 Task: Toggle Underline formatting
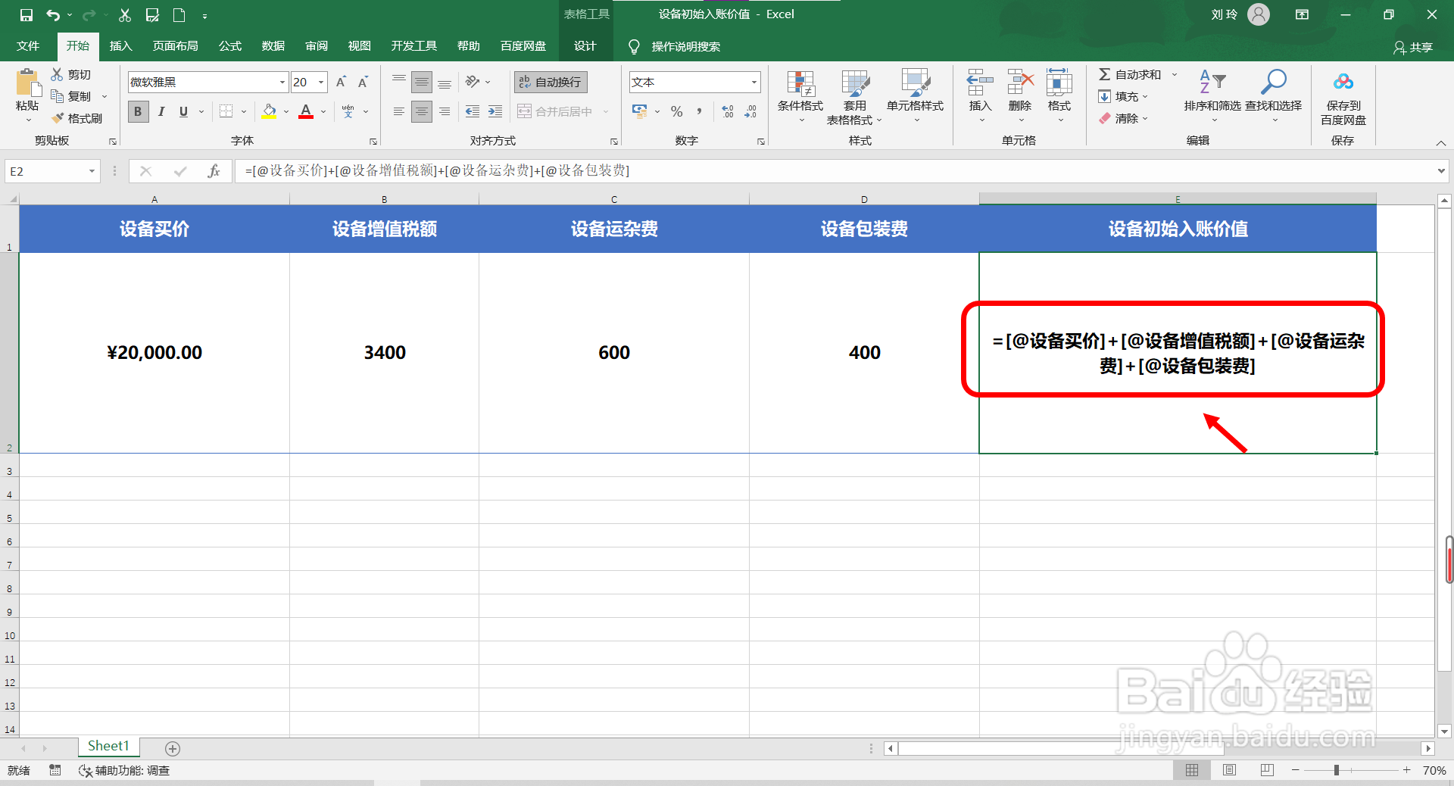[x=183, y=111]
